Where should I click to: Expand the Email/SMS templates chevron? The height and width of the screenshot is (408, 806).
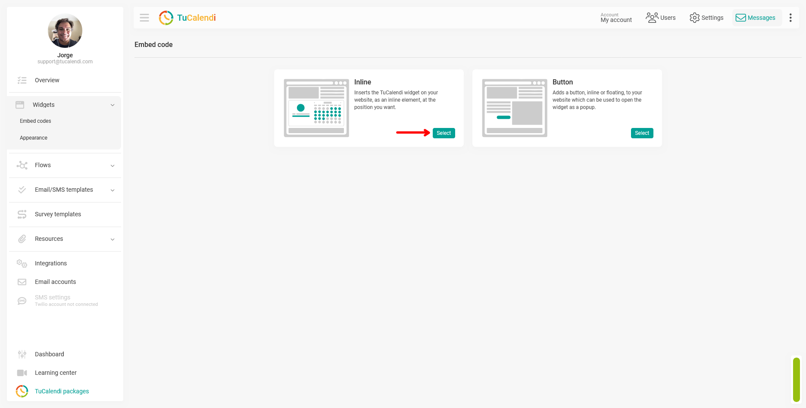(x=112, y=190)
